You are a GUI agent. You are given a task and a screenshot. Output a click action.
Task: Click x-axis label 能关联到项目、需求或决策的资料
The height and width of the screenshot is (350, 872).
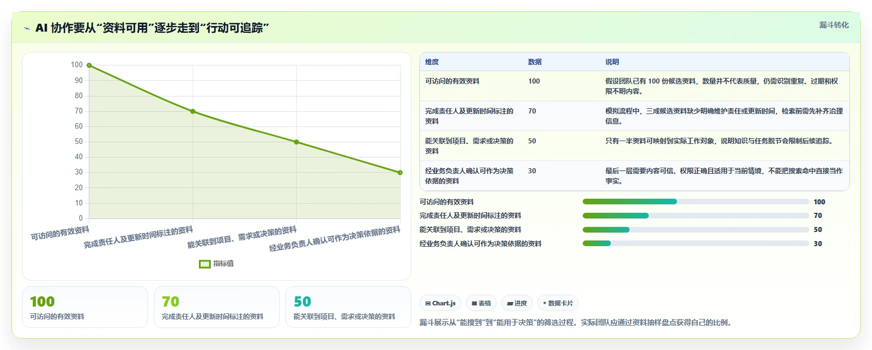click(242, 237)
